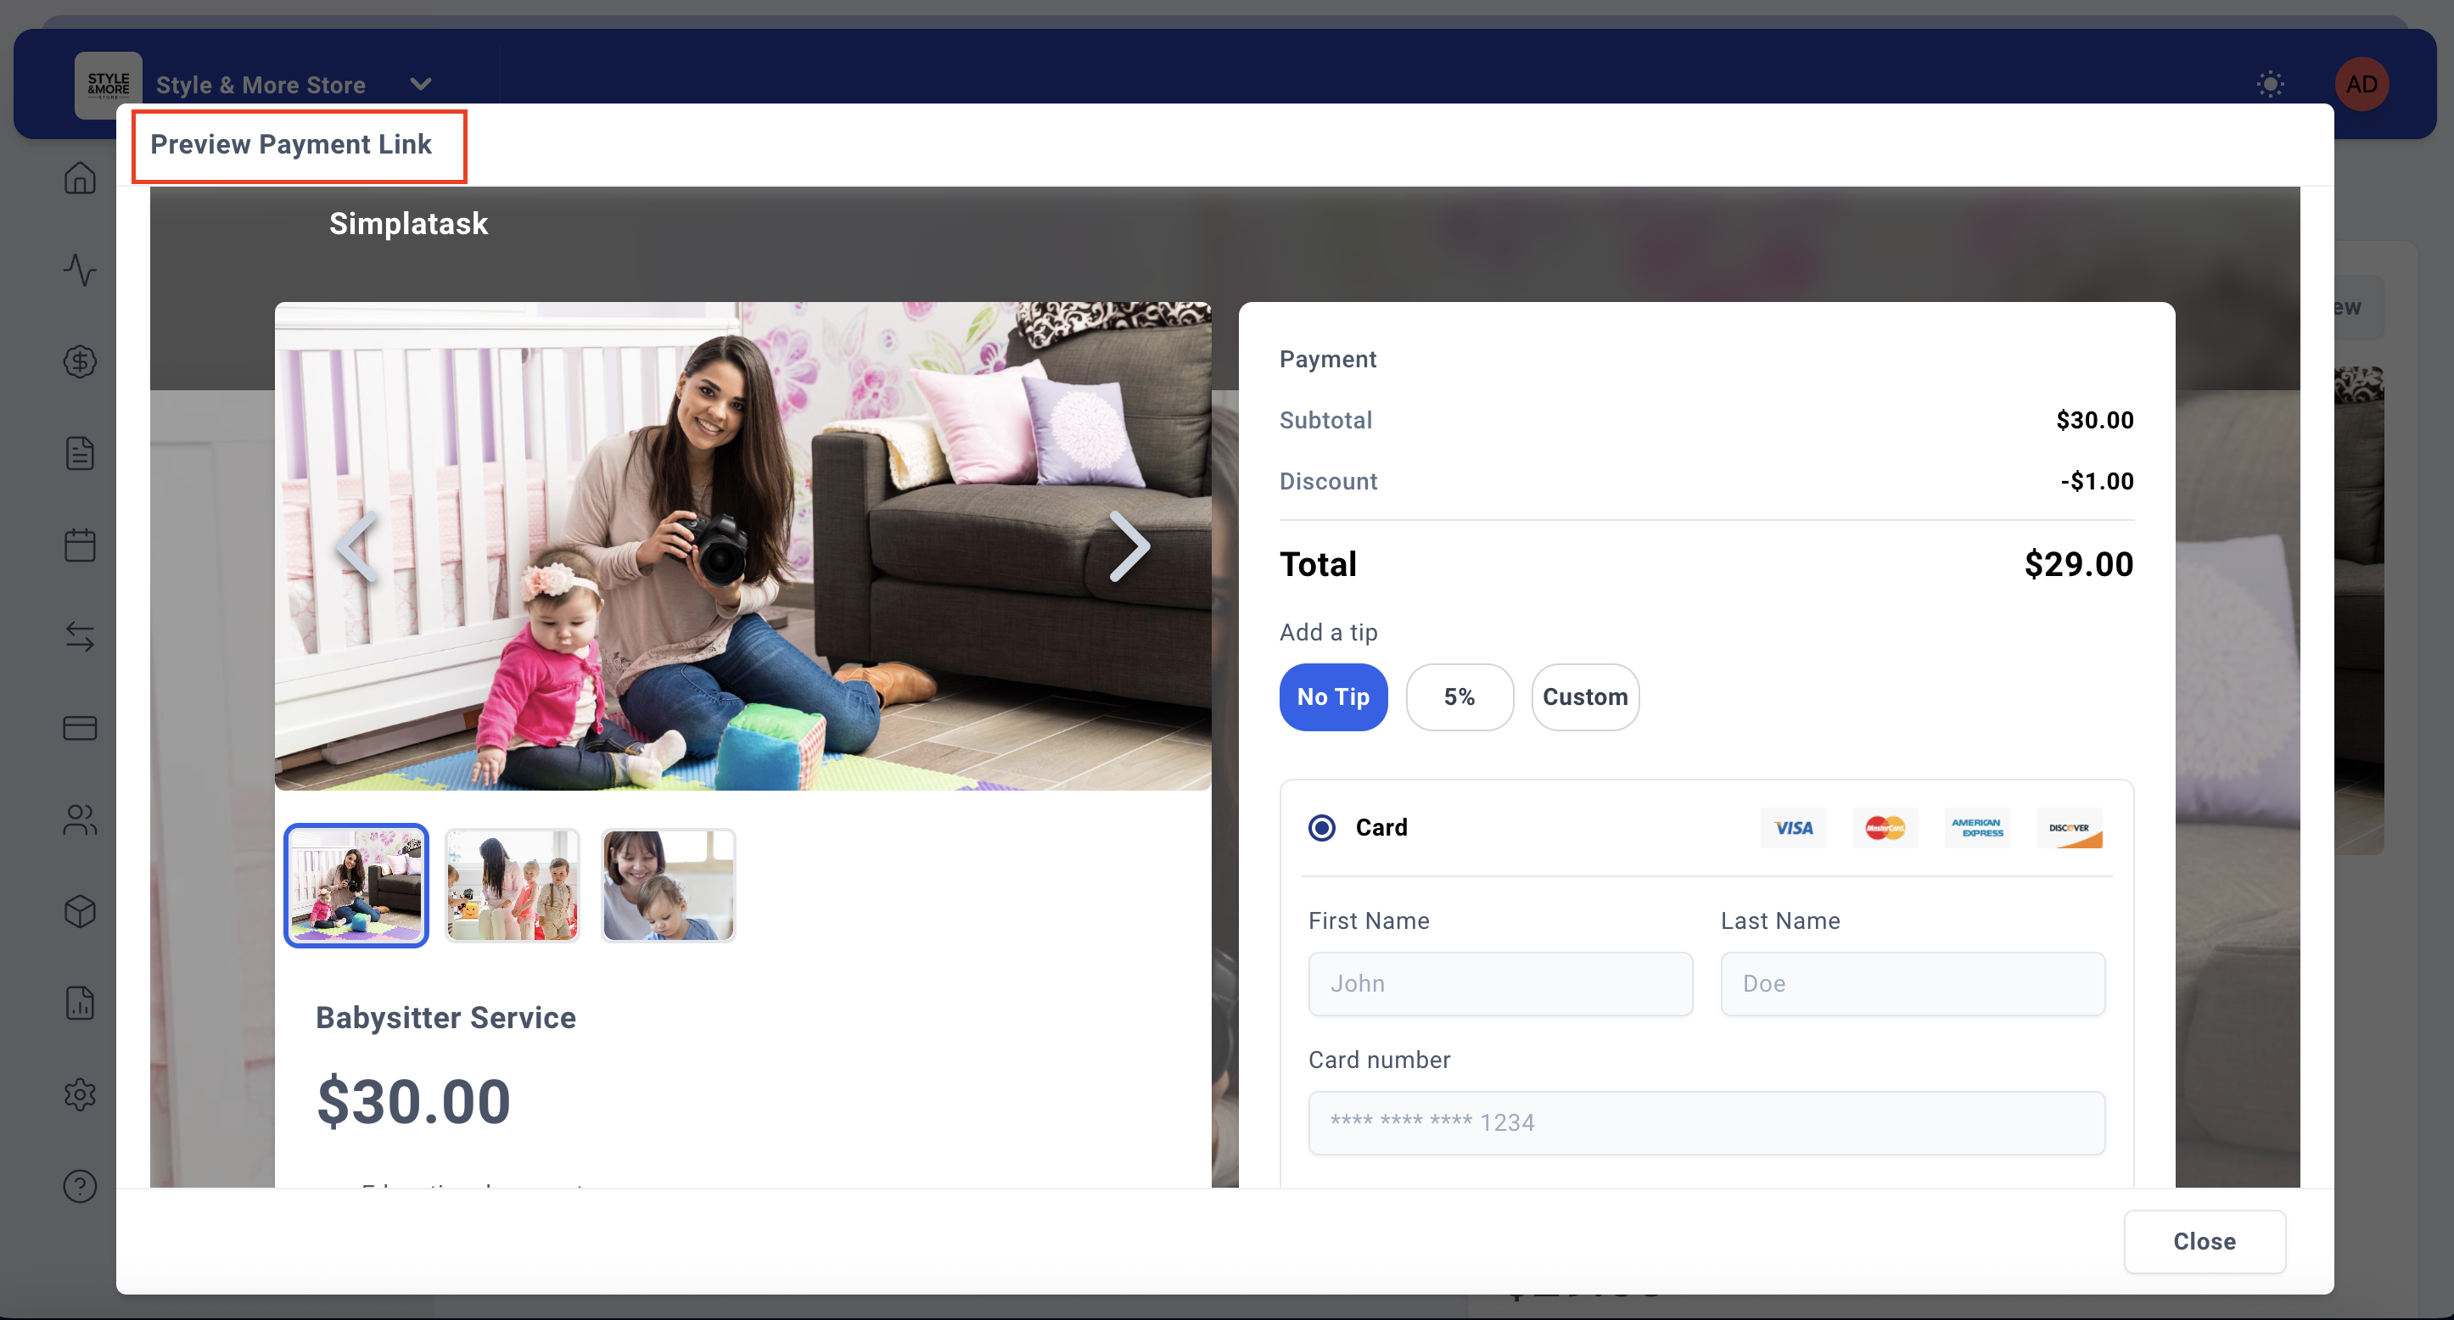Click the settings gear icon in sidebar
This screenshot has height=1320, width=2454.
click(x=80, y=1094)
